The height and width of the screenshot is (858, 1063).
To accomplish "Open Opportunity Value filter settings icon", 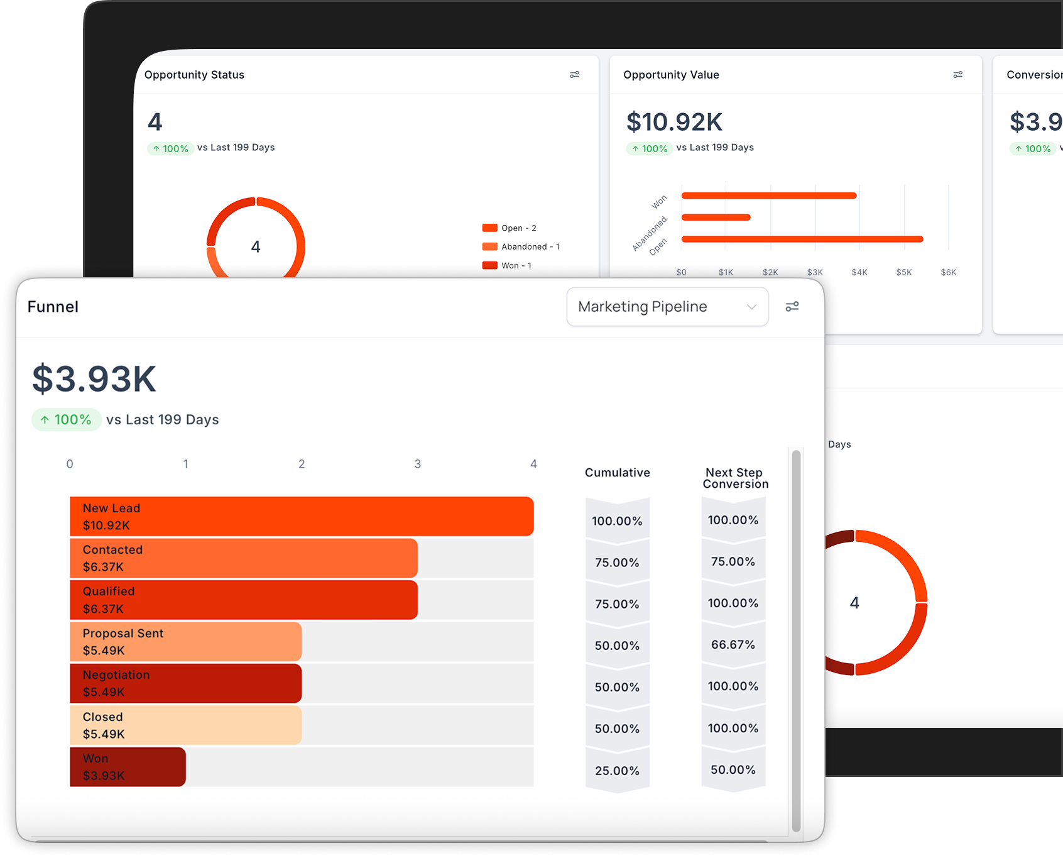I will tap(957, 75).
